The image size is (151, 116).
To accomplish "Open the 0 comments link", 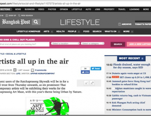I will tap(41, 70).
